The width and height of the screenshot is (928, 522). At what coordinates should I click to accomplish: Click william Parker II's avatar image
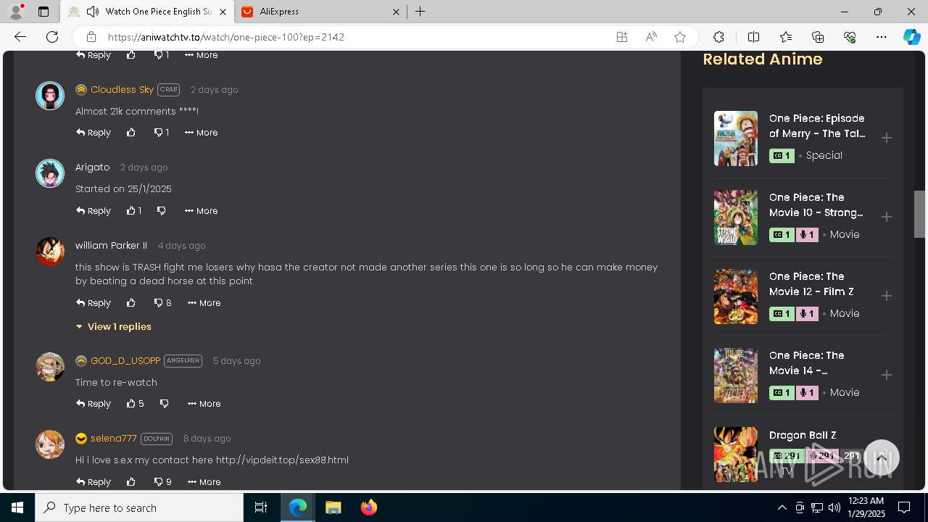click(50, 252)
